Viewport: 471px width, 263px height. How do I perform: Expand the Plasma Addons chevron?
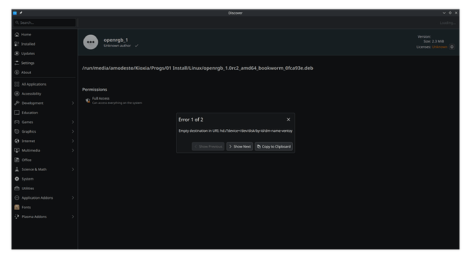72,217
